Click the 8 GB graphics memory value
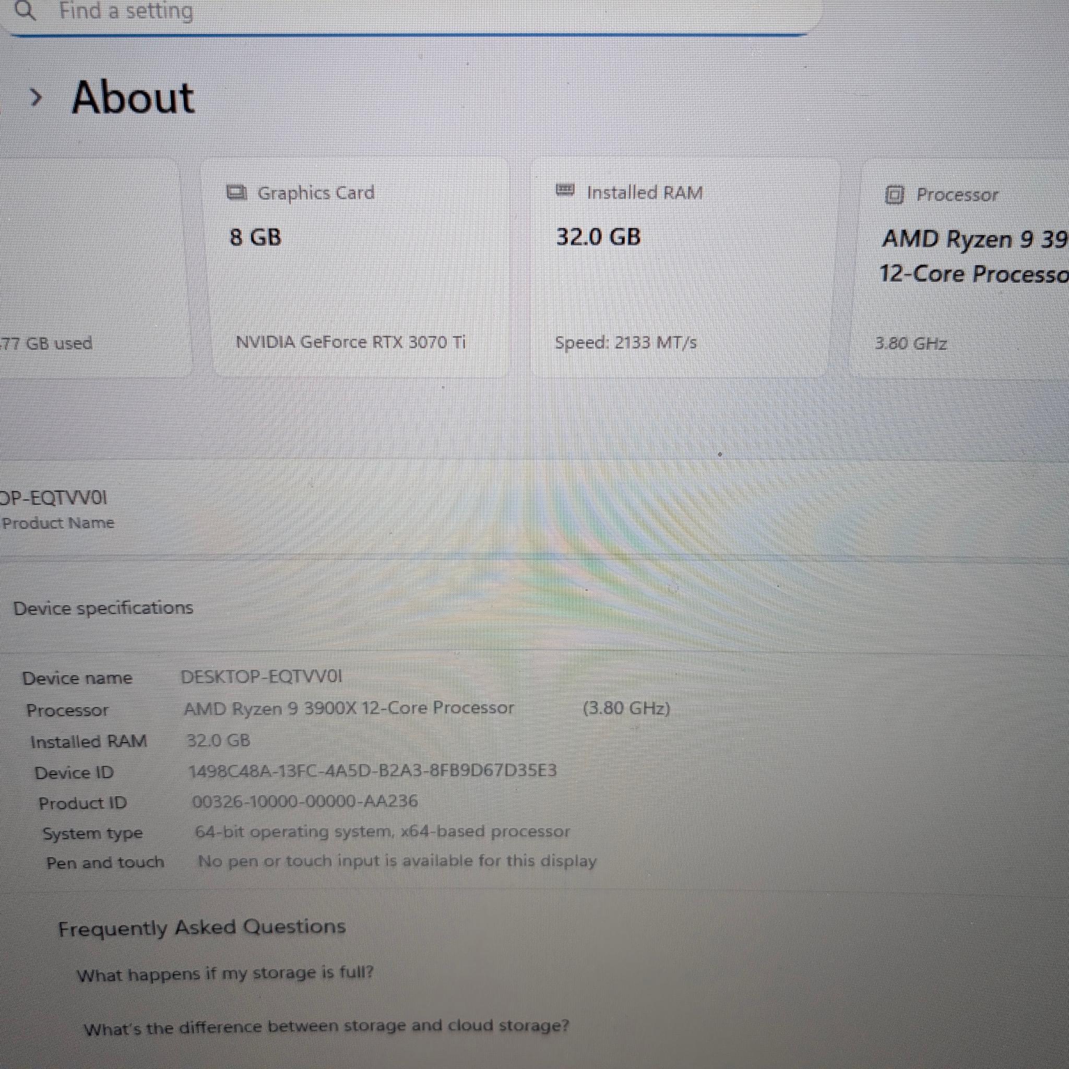1069x1069 pixels. coord(255,237)
